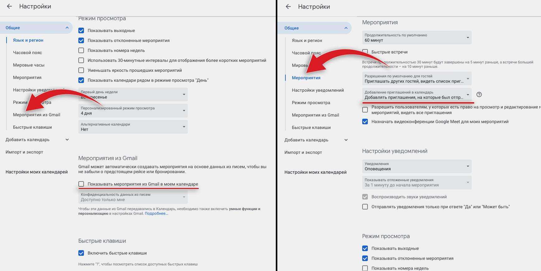Image resolution: width=541 pixels, height=271 pixels.
Task: Select Мероприятия из Gmail in left sidebar
Action: point(37,115)
